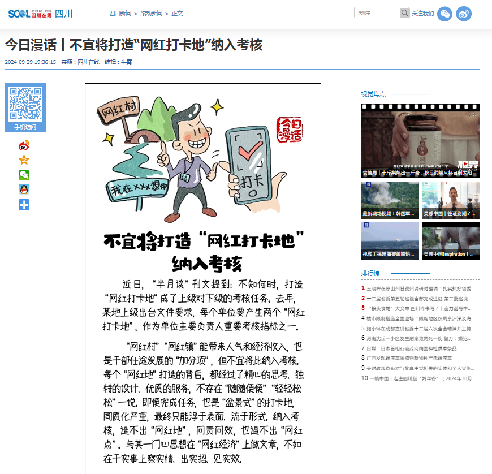
Task: Click the 视觉焦点 section heading
Action: coord(373,94)
